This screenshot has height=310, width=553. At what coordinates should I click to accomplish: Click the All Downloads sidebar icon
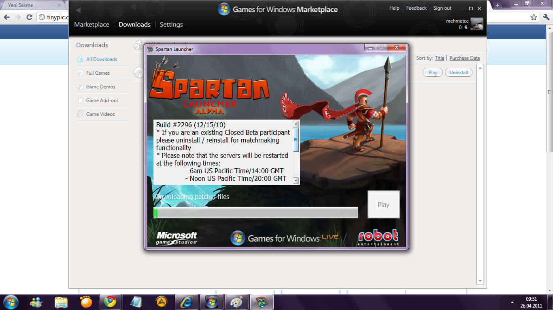[80, 59]
